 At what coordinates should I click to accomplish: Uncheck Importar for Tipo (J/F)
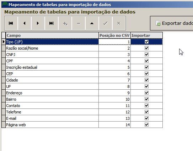point(146,42)
